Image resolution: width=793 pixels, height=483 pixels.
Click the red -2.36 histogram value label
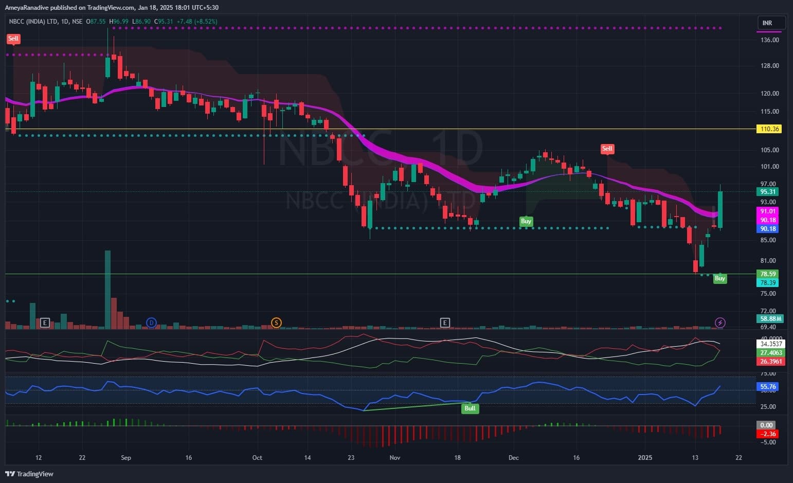pyautogui.click(x=768, y=434)
